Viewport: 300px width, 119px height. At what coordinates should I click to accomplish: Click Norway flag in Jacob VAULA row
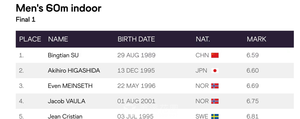click(x=215, y=101)
